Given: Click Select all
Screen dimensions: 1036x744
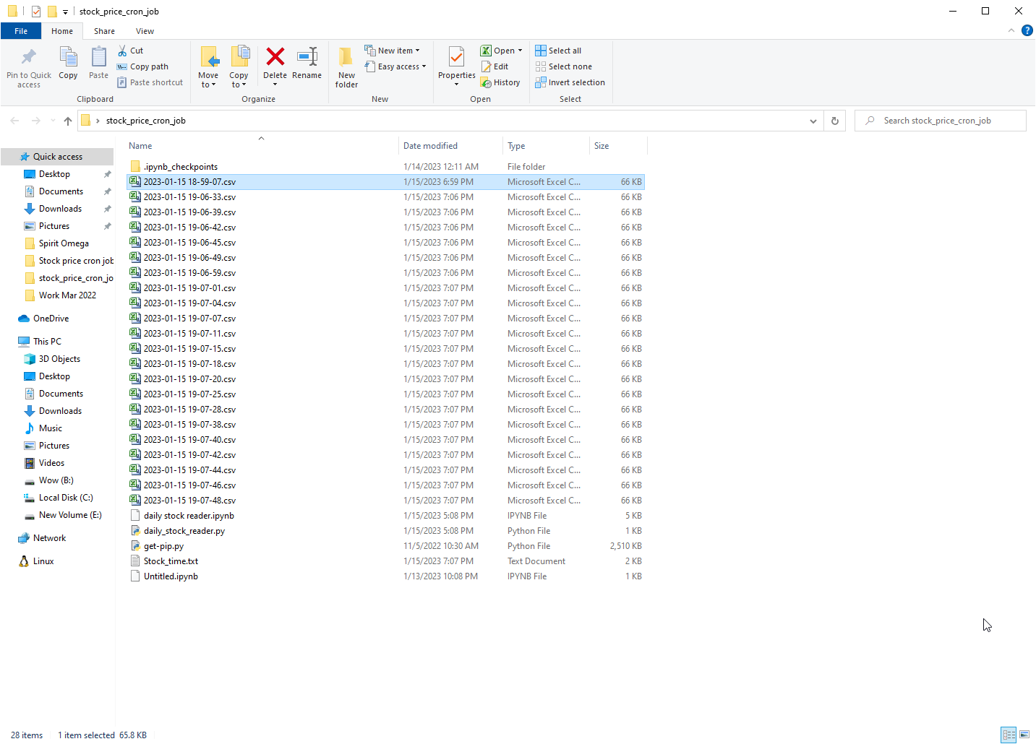Looking at the screenshot, I should pyautogui.click(x=558, y=51).
